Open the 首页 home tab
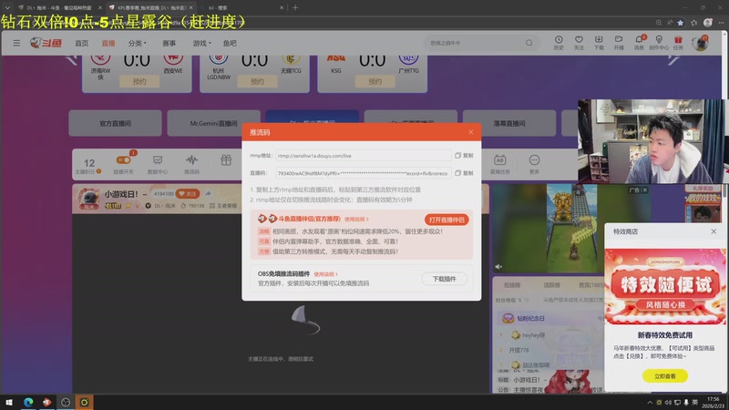This screenshot has width=729, height=410. [x=81, y=43]
